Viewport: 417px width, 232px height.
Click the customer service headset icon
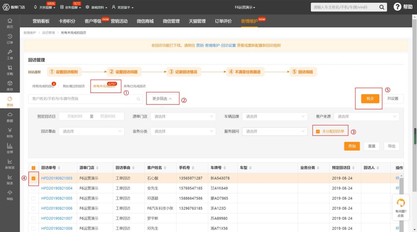tap(401, 203)
